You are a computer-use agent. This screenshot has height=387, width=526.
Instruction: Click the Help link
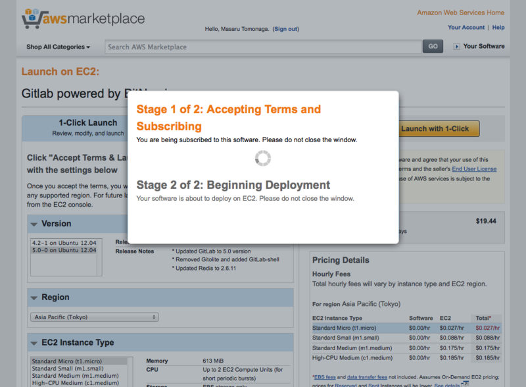(x=498, y=28)
